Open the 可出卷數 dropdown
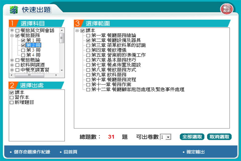This screenshot has width=241, height=161. point(168,137)
